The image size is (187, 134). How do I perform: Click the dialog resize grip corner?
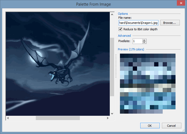pos(184,131)
